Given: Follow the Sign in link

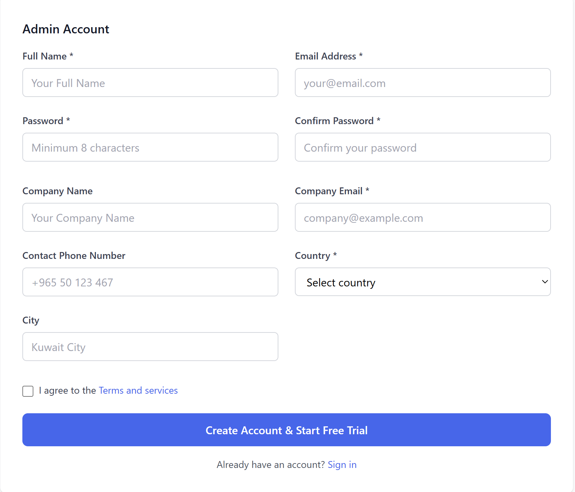Looking at the screenshot, I should pyautogui.click(x=342, y=465).
